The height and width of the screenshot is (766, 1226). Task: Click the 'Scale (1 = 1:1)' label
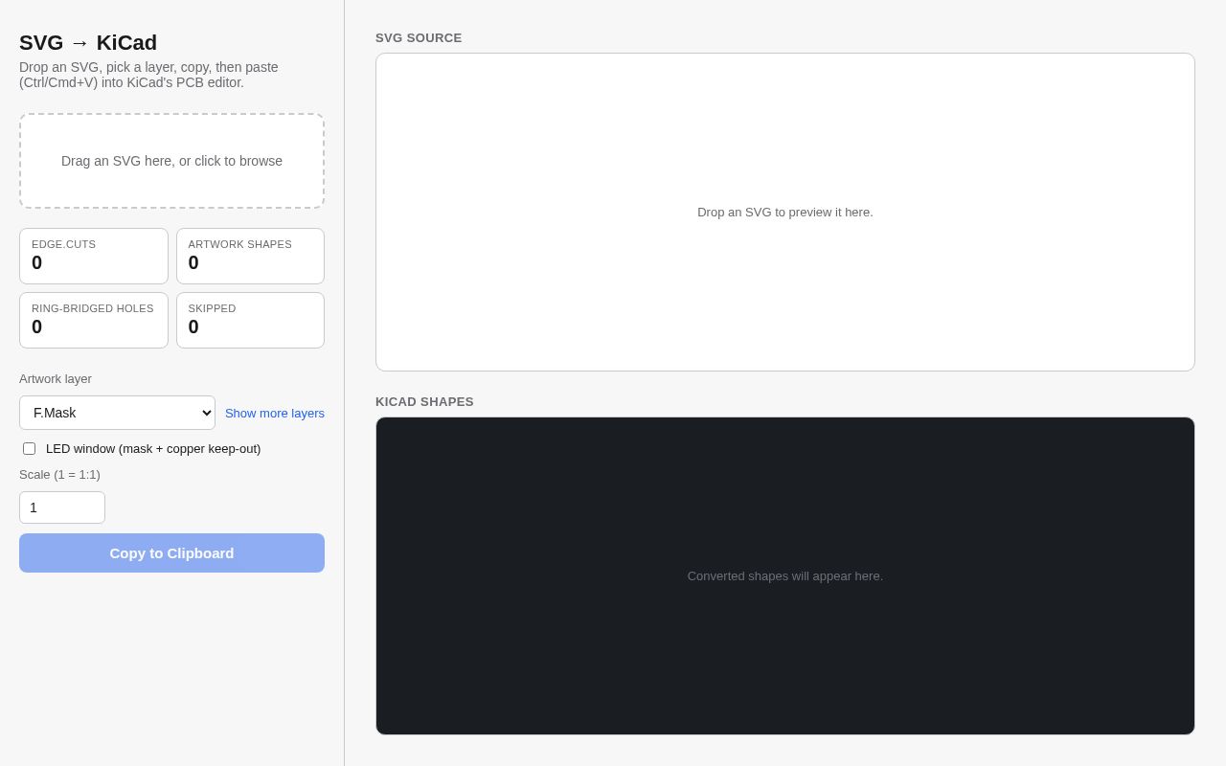coord(59,475)
